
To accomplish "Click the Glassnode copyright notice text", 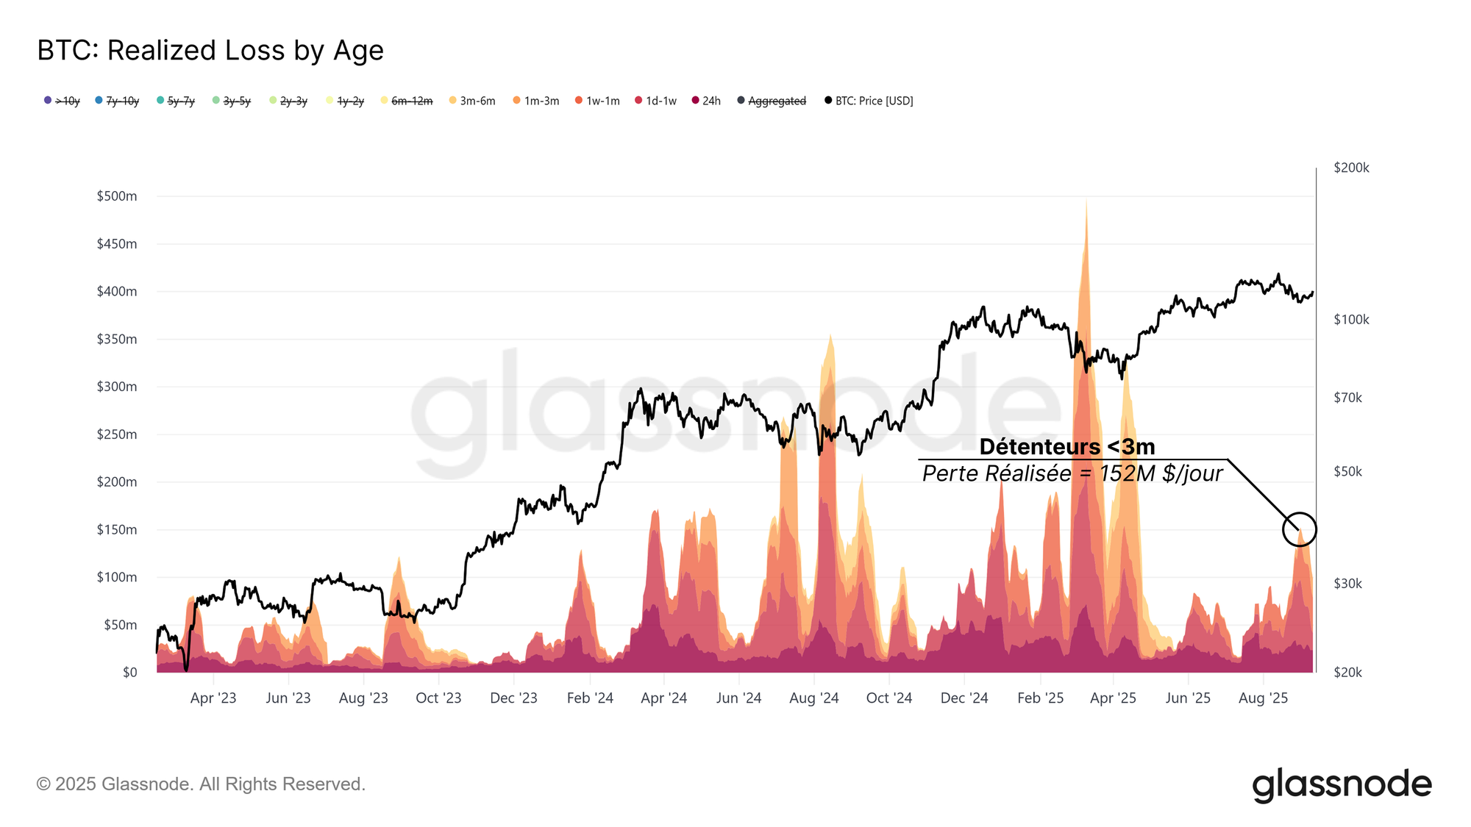I will coord(201,784).
